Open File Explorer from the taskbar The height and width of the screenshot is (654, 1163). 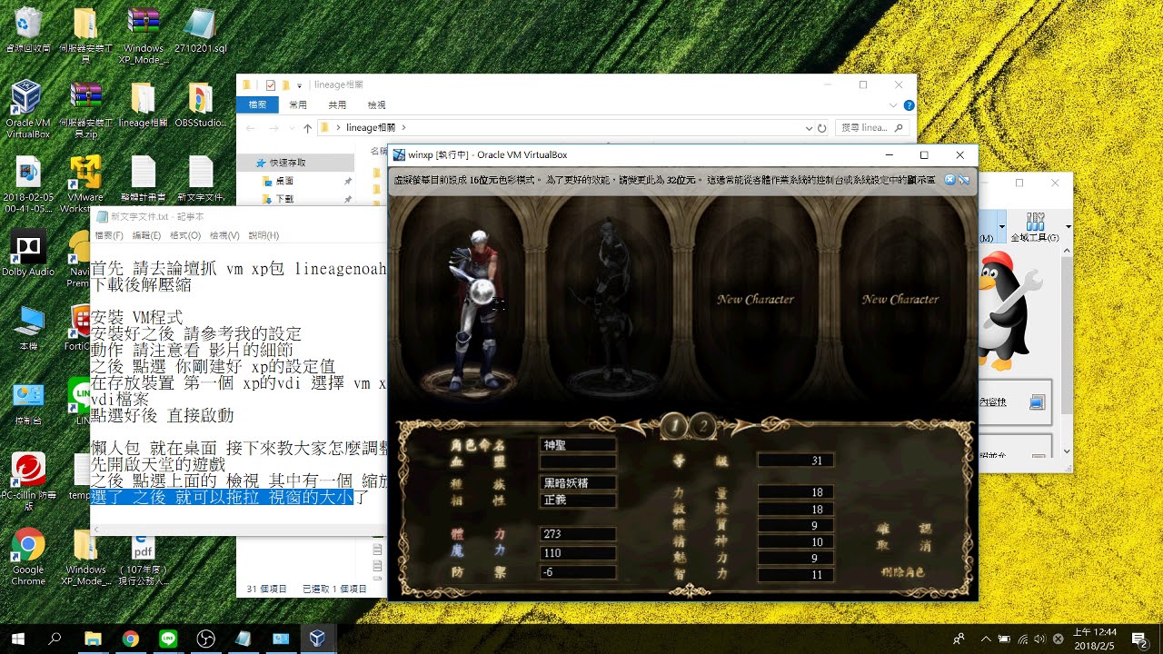94,639
